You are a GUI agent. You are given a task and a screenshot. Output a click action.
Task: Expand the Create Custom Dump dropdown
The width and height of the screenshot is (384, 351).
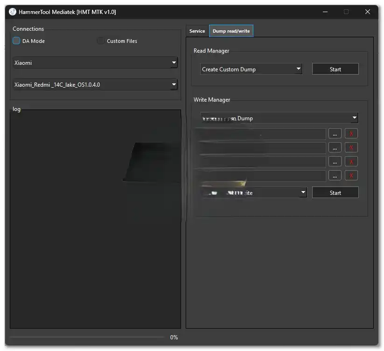pyautogui.click(x=251, y=69)
